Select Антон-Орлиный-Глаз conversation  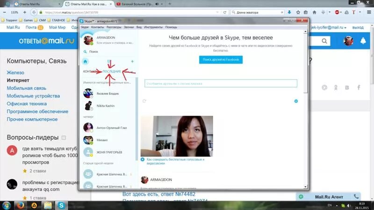point(108,128)
